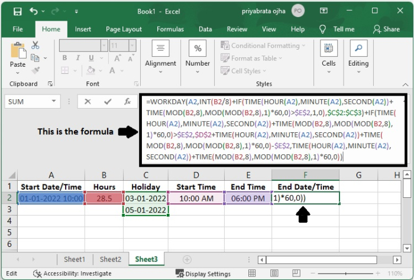Open Display Settings in status bar
Viewport: 414px width, 280px height.
(x=203, y=274)
